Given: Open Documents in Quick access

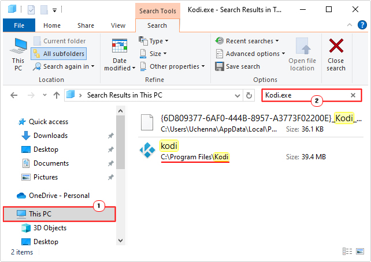Looking at the screenshot, I should pos(45,163).
